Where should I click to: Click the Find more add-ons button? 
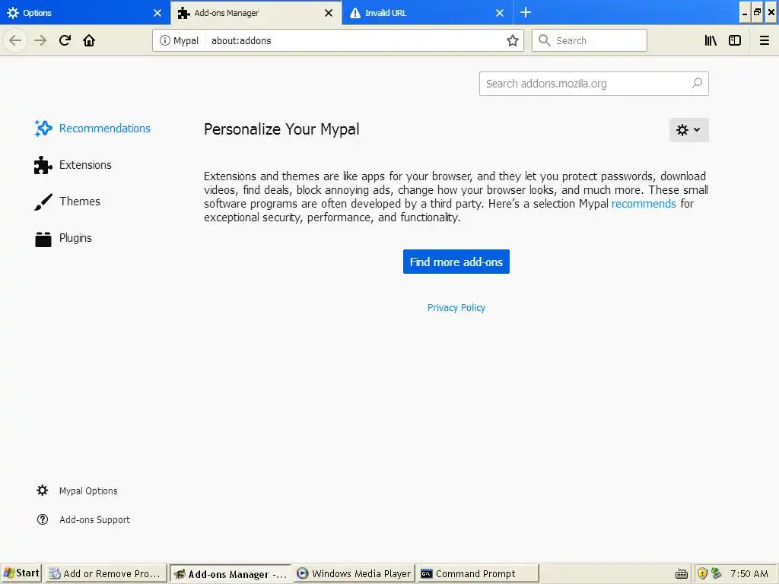(456, 262)
